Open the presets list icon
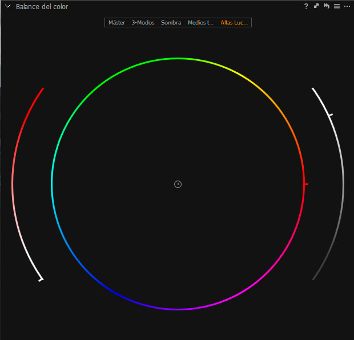The width and height of the screenshot is (354, 340). coord(337,6)
